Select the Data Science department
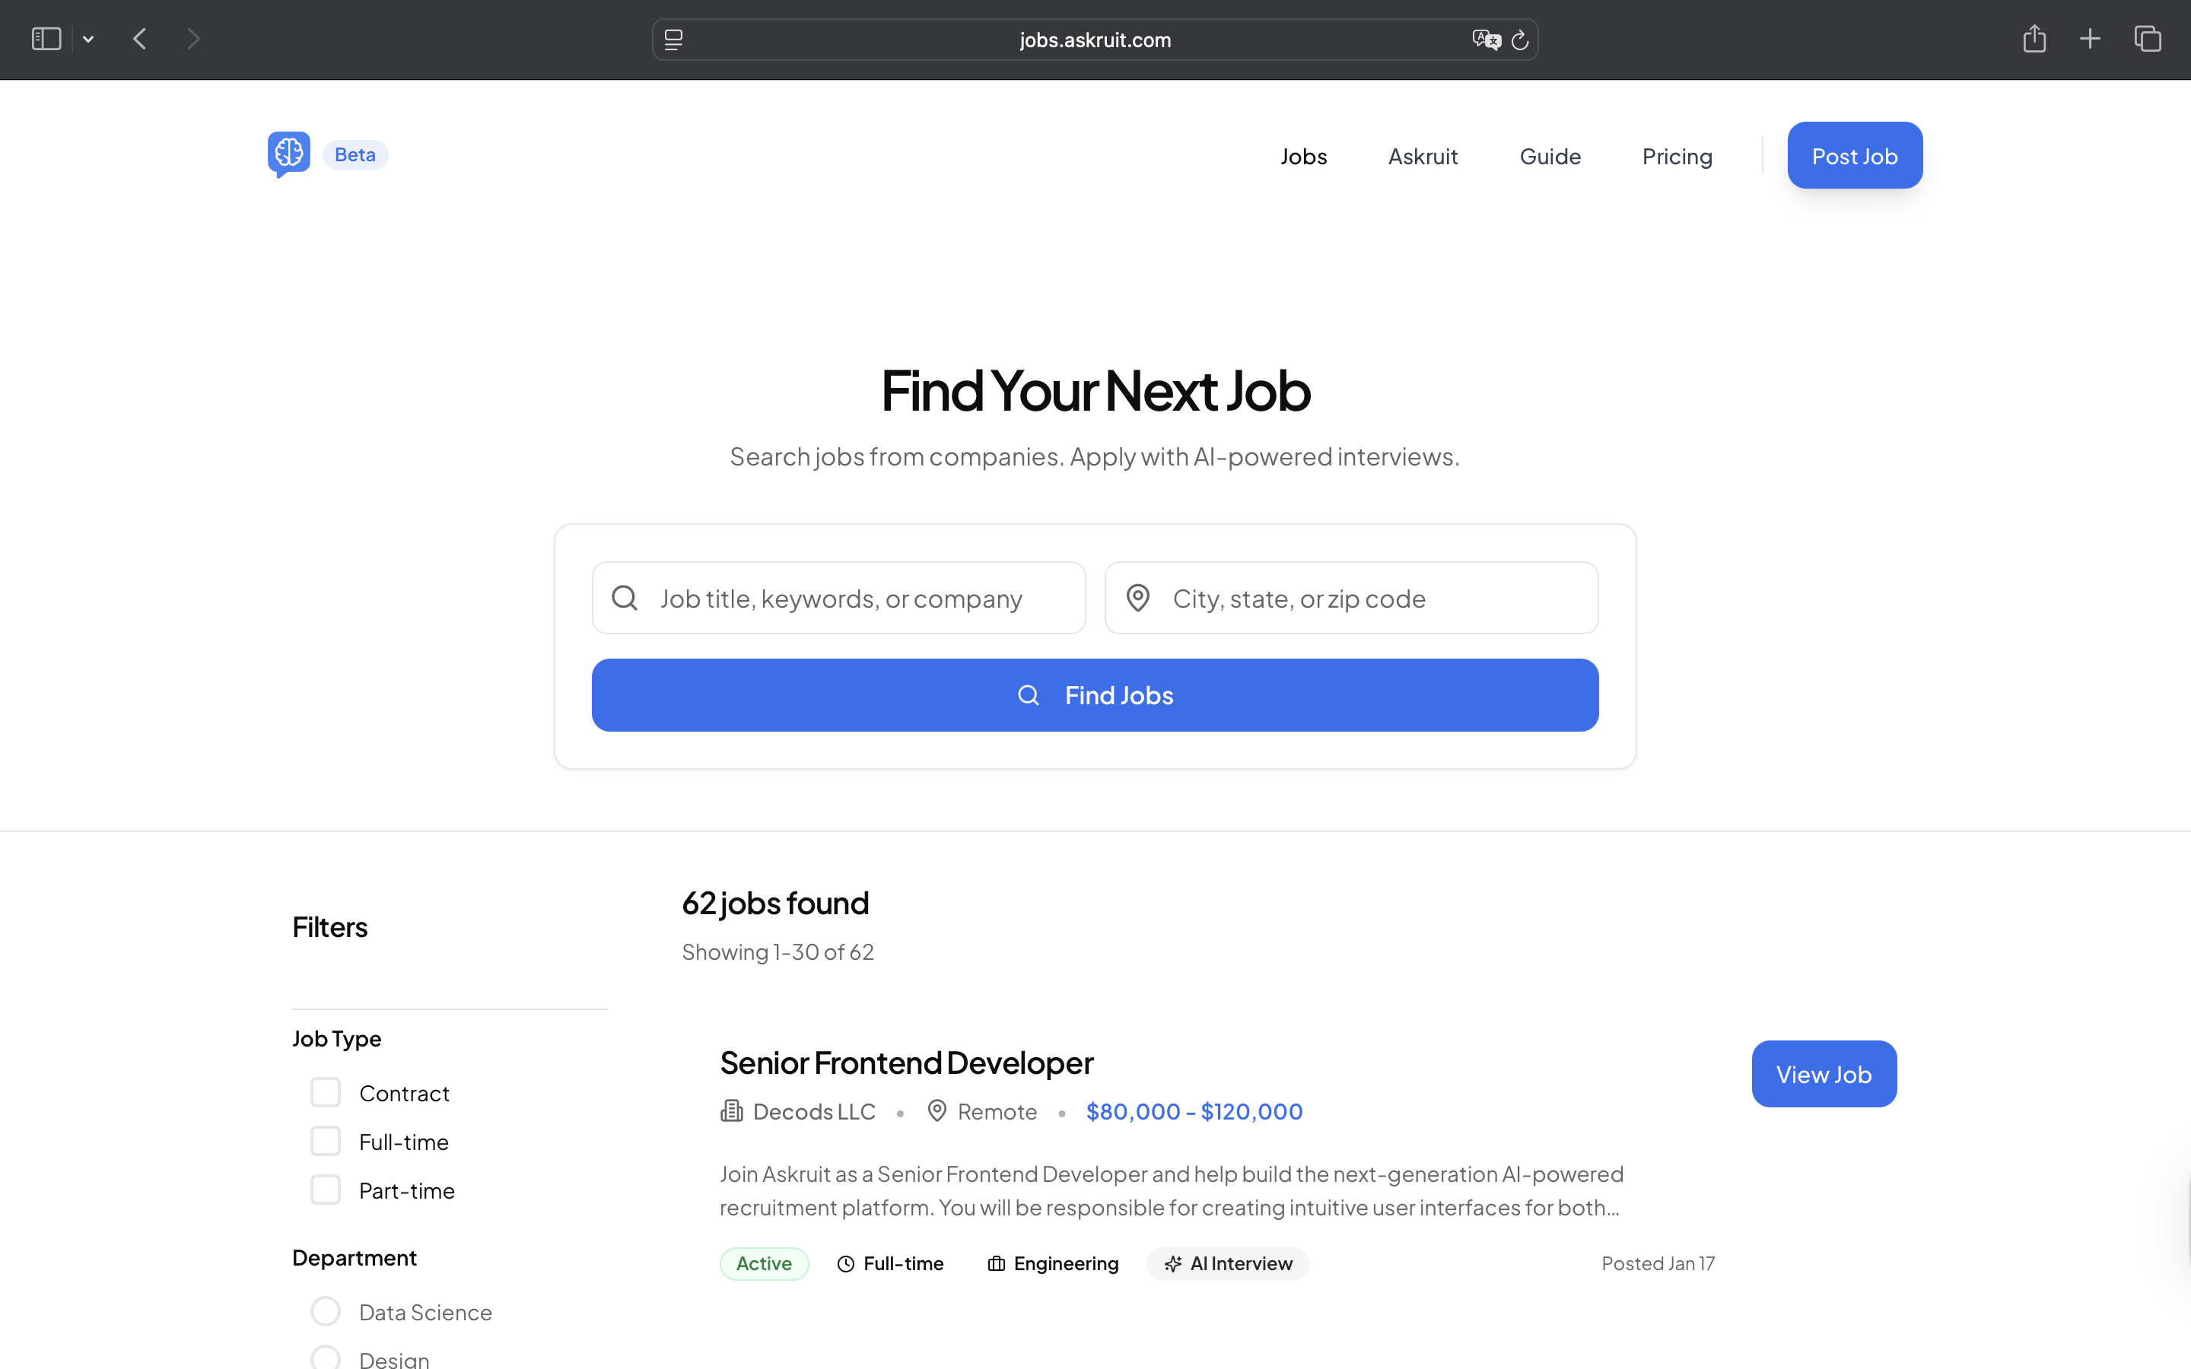The image size is (2191, 1369). point(325,1310)
